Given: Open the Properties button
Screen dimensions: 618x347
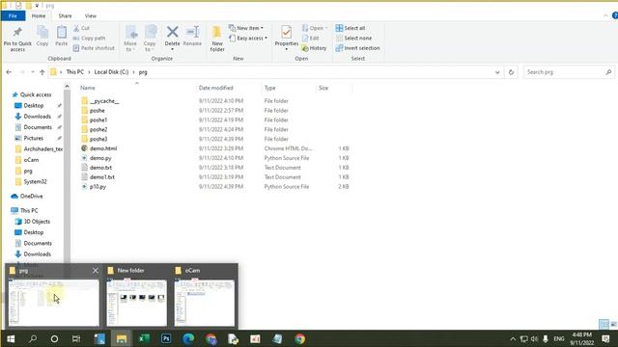Looking at the screenshot, I should click(x=287, y=38).
